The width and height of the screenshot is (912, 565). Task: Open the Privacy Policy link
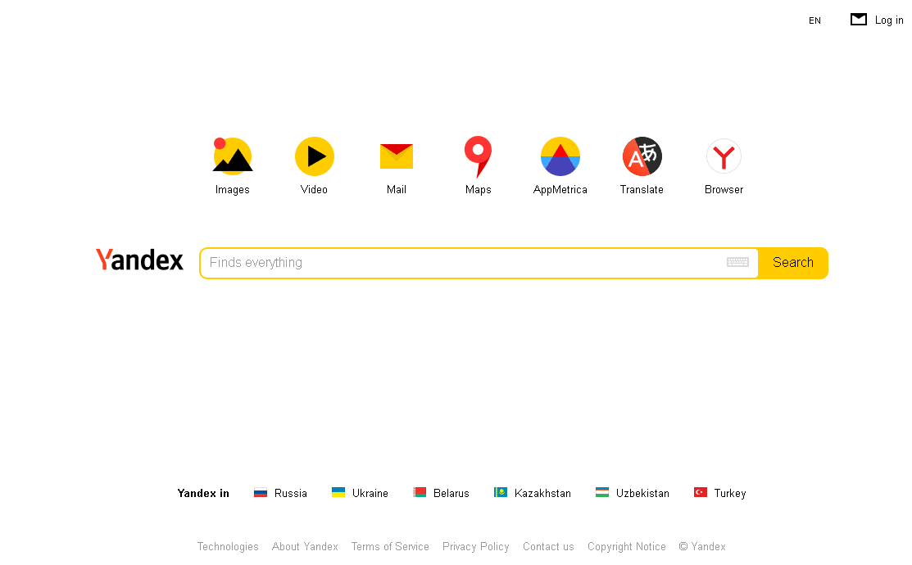click(476, 546)
